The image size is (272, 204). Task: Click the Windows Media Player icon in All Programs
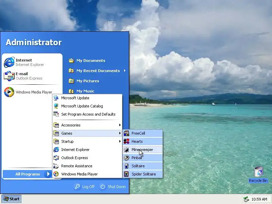pos(56,174)
